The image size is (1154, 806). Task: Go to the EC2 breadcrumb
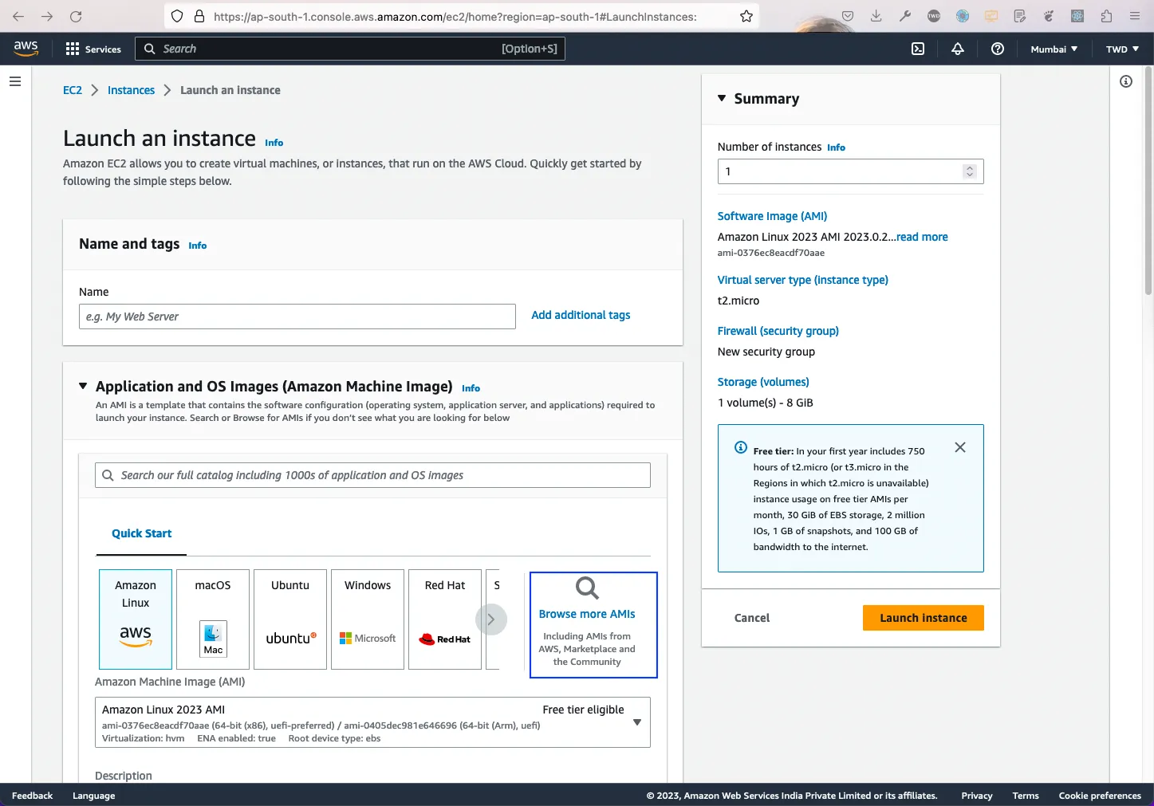(x=73, y=90)
